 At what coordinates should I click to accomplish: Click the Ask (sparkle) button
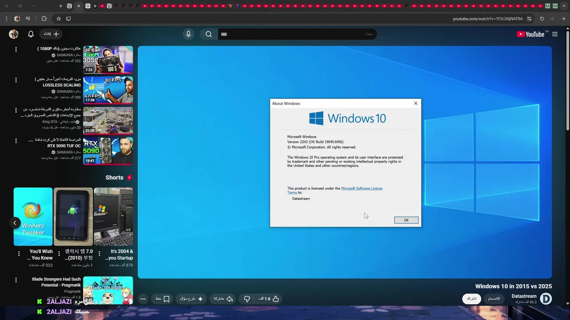[191, 299]
